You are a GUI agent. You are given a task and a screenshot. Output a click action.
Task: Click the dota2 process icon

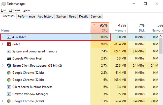(9, 44)
